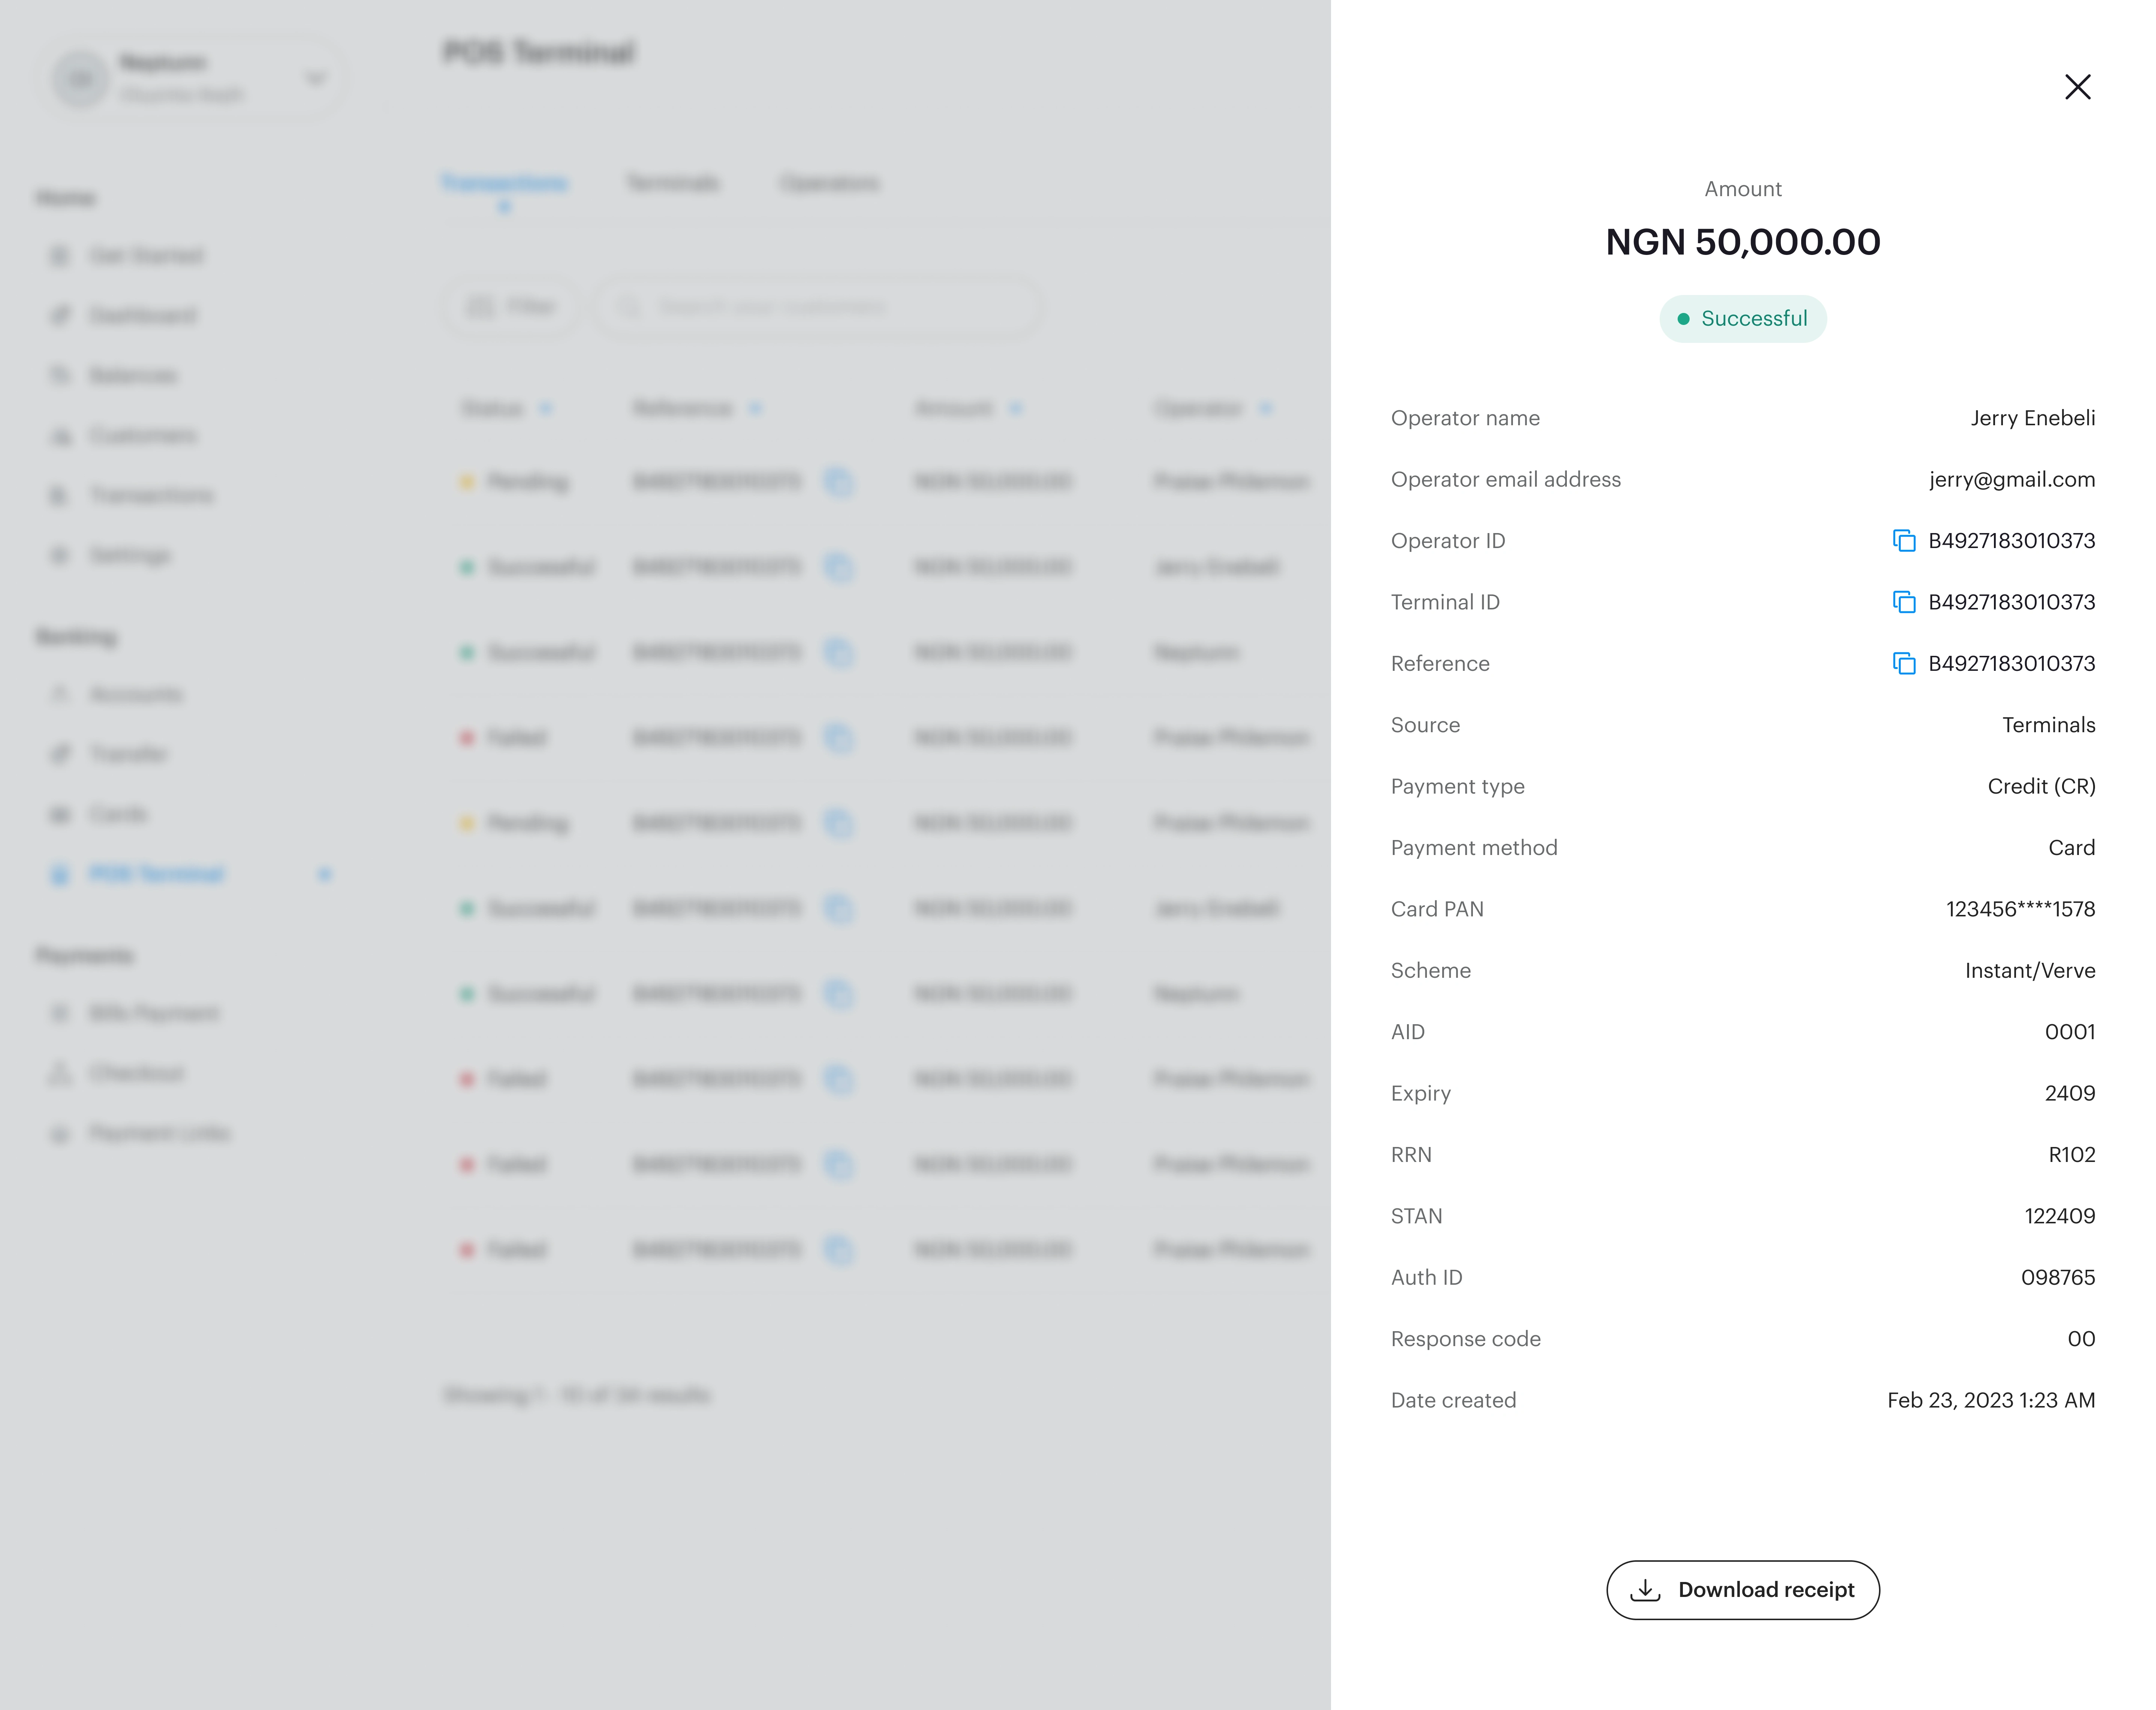Go to Payment Links in sidebar
Viewport: 2156px width, 1710px height.
pos(159,1133)
